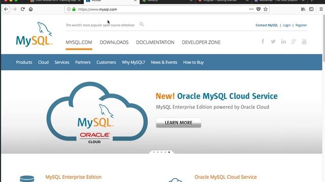The image size is (325, 182).
Task: Open the How to Buy menu item
Action: click(x=193, y=62)
